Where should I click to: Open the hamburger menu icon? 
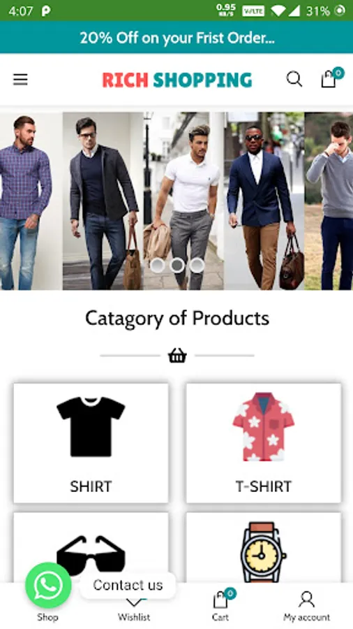coord(20,80)
